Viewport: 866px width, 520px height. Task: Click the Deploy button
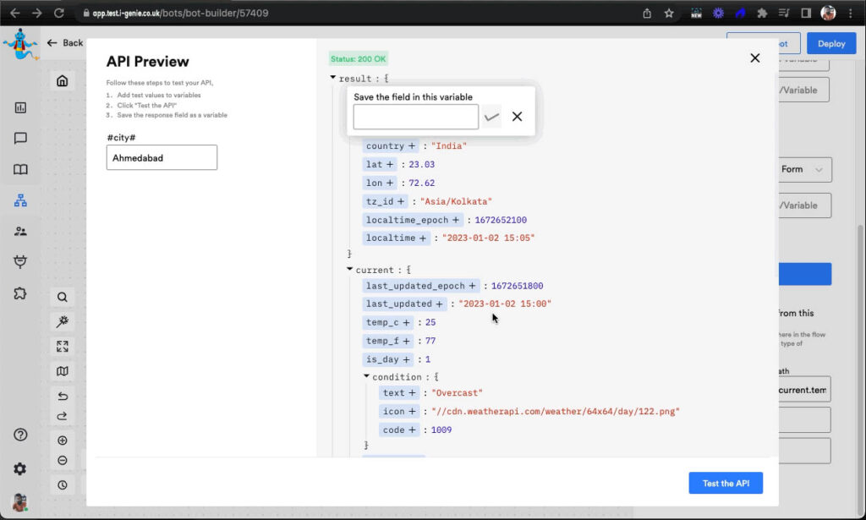point(830,43)
